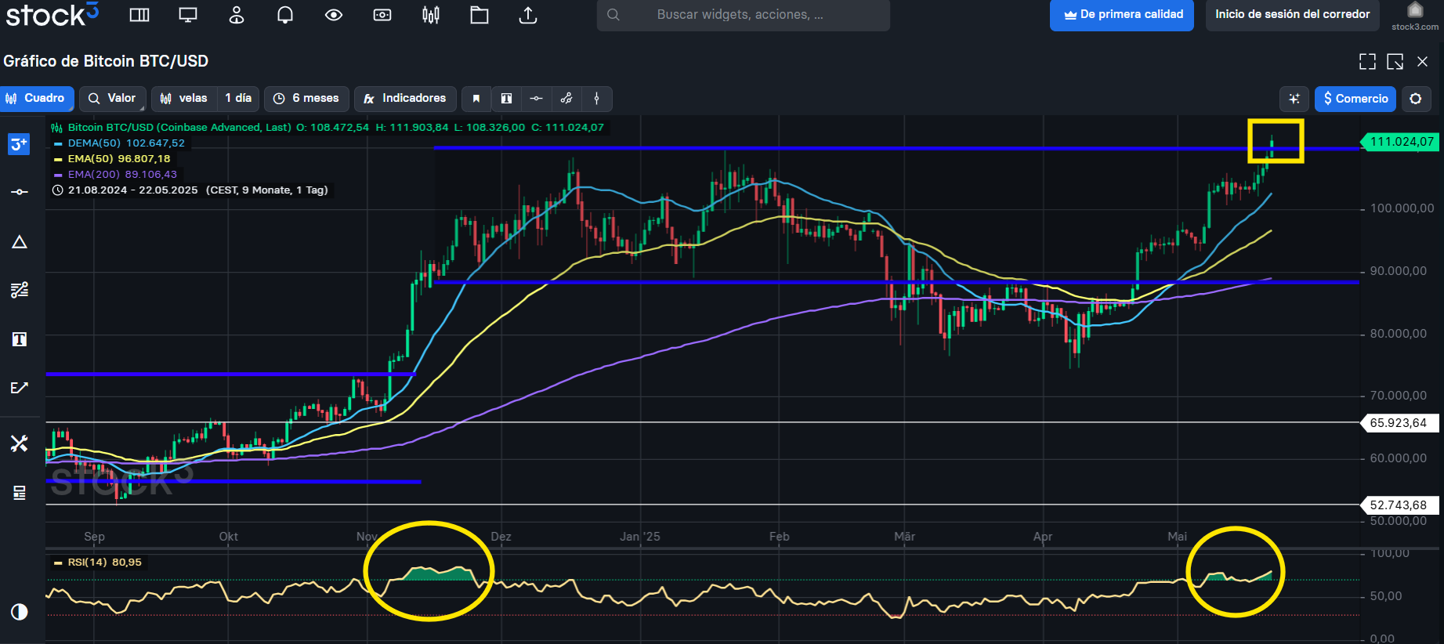
Task: Select the triangle shape drawing tool
Action: point(20,242)
